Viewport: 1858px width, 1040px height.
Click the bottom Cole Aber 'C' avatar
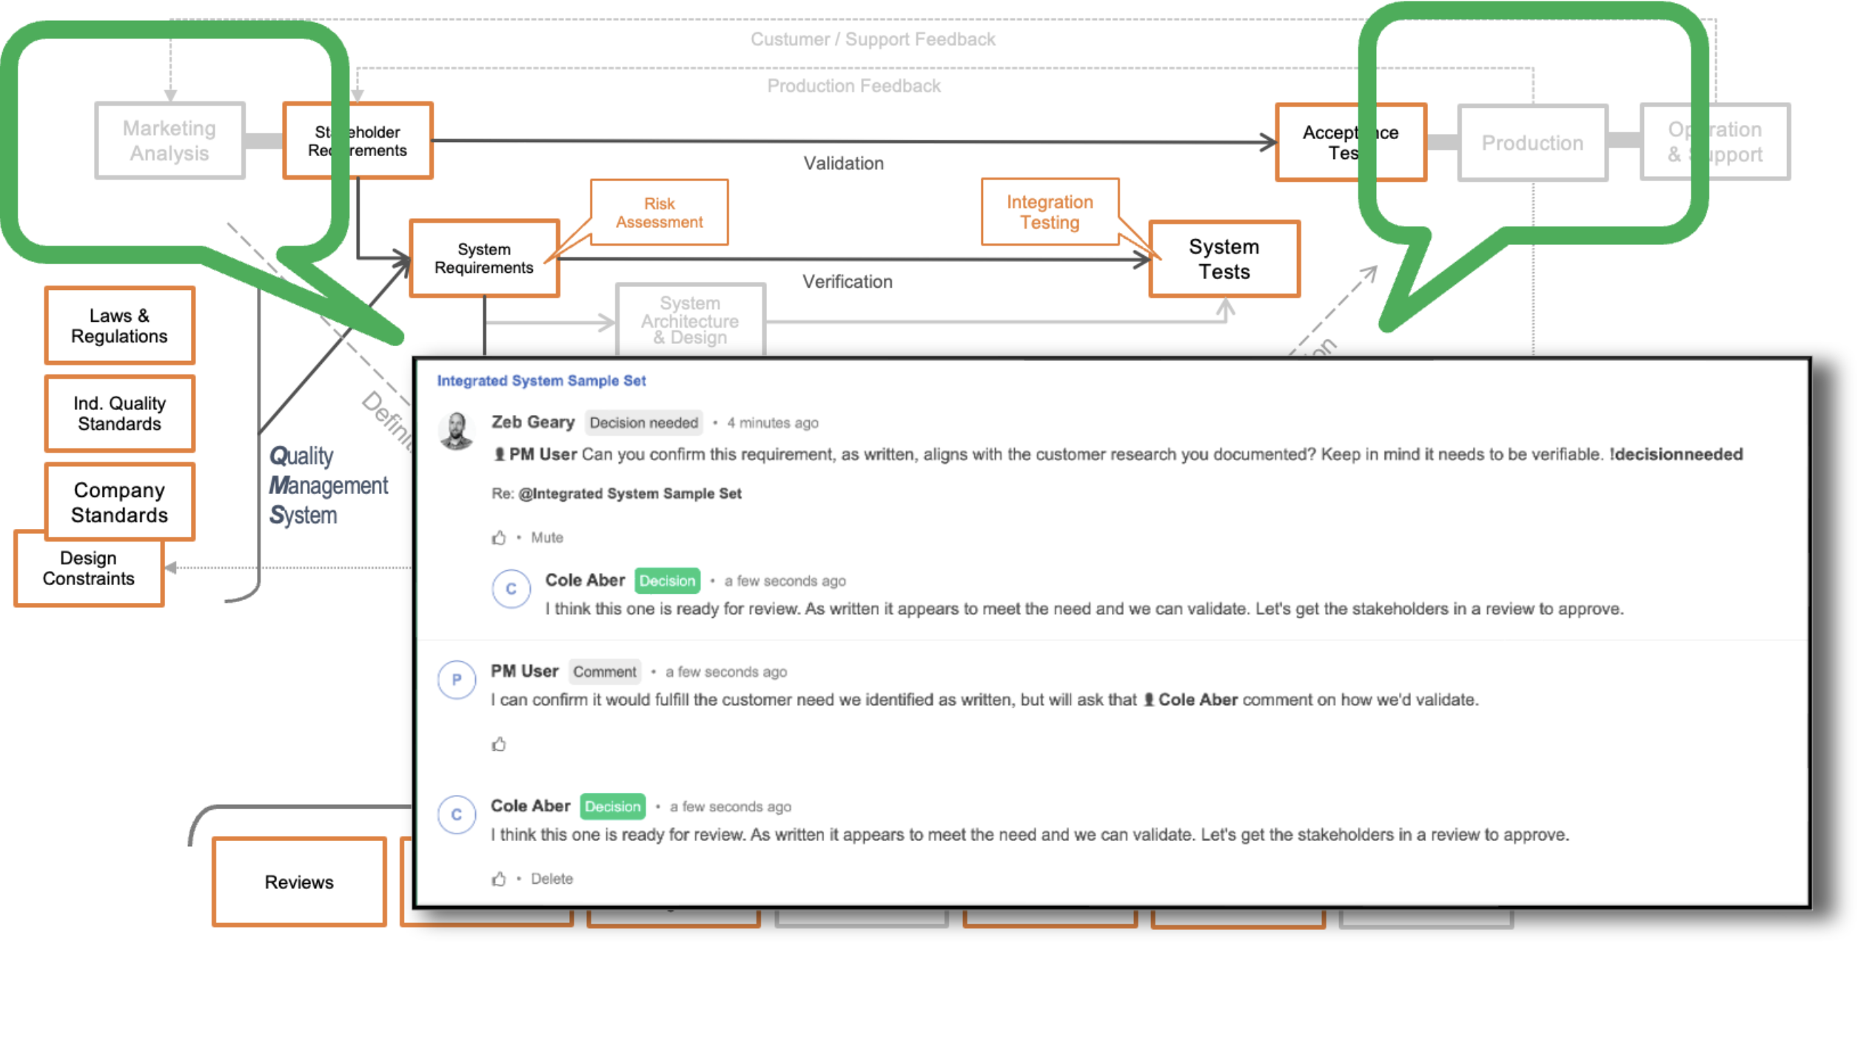pos(457,814)
